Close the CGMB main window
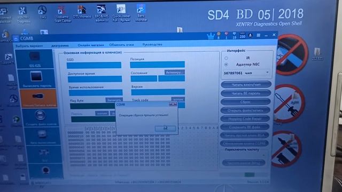Image resolution: width=342 pixels, height=192 pixels. coord(274,35)
